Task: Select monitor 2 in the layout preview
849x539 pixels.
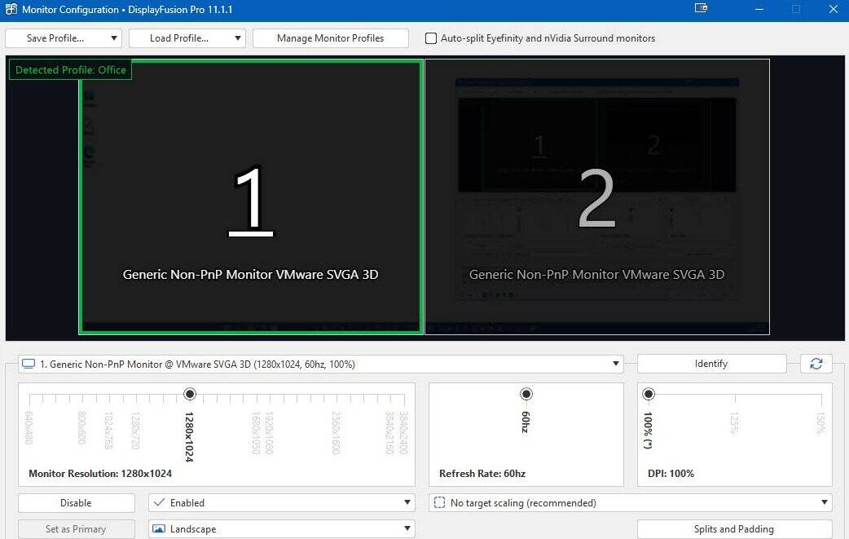Action: [596, 197]
